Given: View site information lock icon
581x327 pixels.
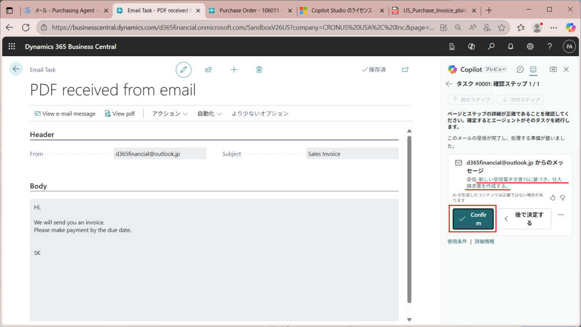Looking at the screenshot, I should click(44, 27).
